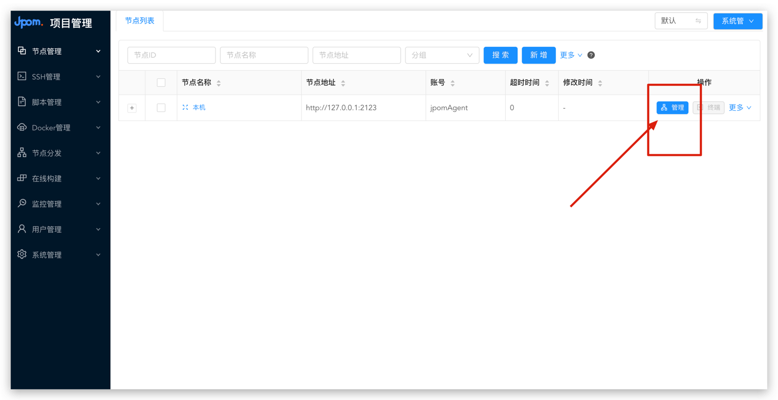Viewport: 778px width, 400px height.
Task: Click the help question mark icon
Action: coord(591,55)
